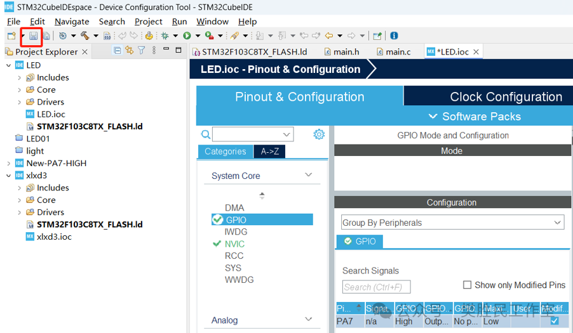Click the build configuration gear icon
573x333 pixels.
63,36
